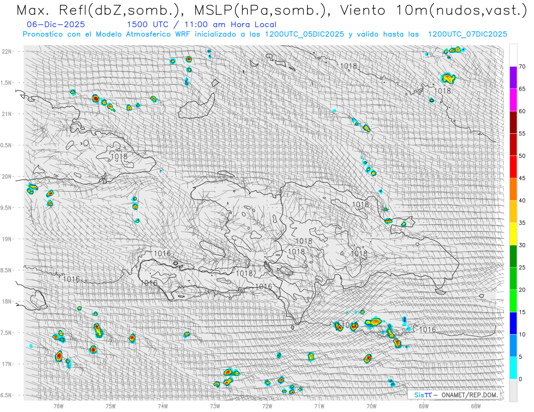Click the orange 40–45 dBZ colorbar segment
The width and height of the screenshot is (534, 412).
coord(513,189)
